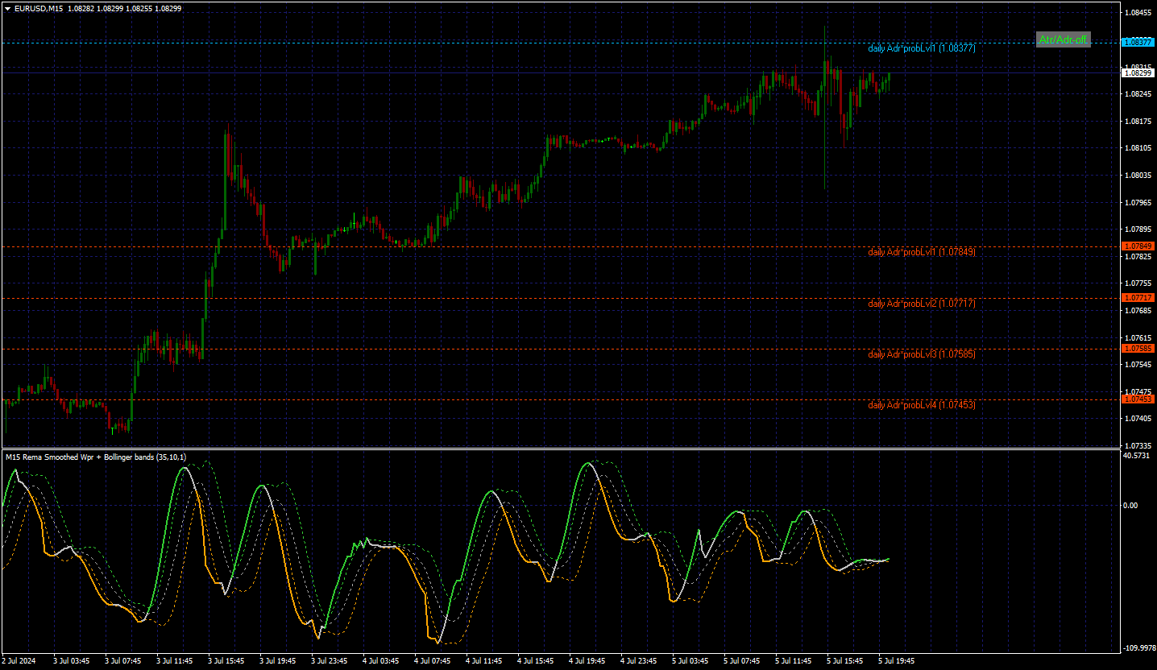Click the '4 Jul 07:45' time axis label
The height and width of the screenshot is (670, 1157).
click(x=433, y=661)
